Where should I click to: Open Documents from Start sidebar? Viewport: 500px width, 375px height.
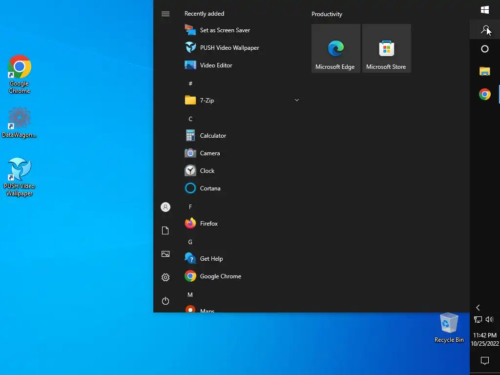[166, 230]
